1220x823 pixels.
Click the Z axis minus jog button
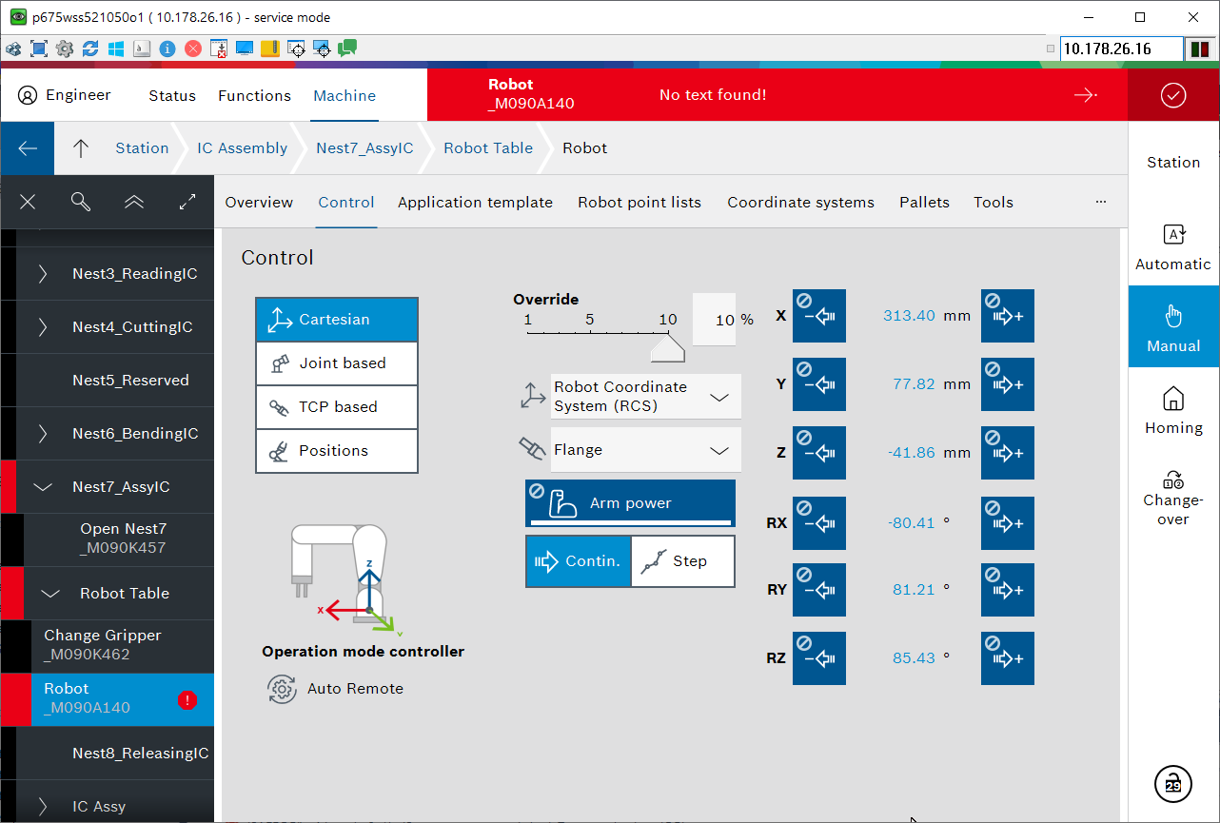818,453
